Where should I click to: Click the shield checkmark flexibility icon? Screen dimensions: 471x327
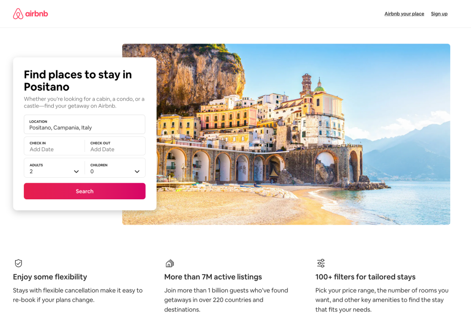(18, 263)
